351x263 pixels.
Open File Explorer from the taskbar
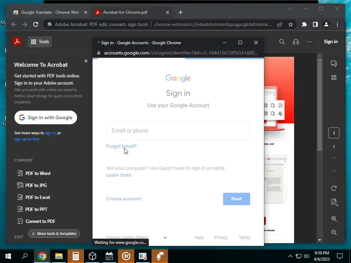(59, 256)
